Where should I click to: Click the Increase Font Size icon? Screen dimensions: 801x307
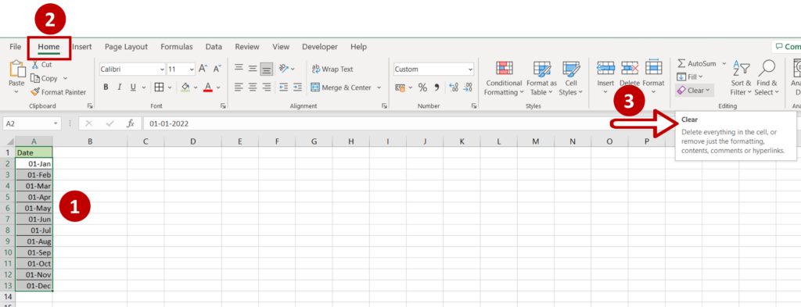[203, 69]
